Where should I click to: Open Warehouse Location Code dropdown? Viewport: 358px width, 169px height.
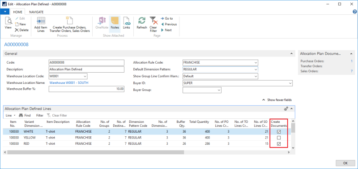click(x=85, y=76)
